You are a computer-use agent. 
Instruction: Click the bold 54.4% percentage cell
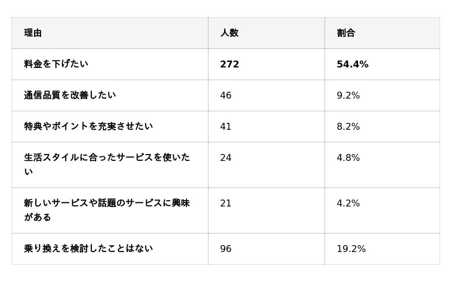(352, 65)
